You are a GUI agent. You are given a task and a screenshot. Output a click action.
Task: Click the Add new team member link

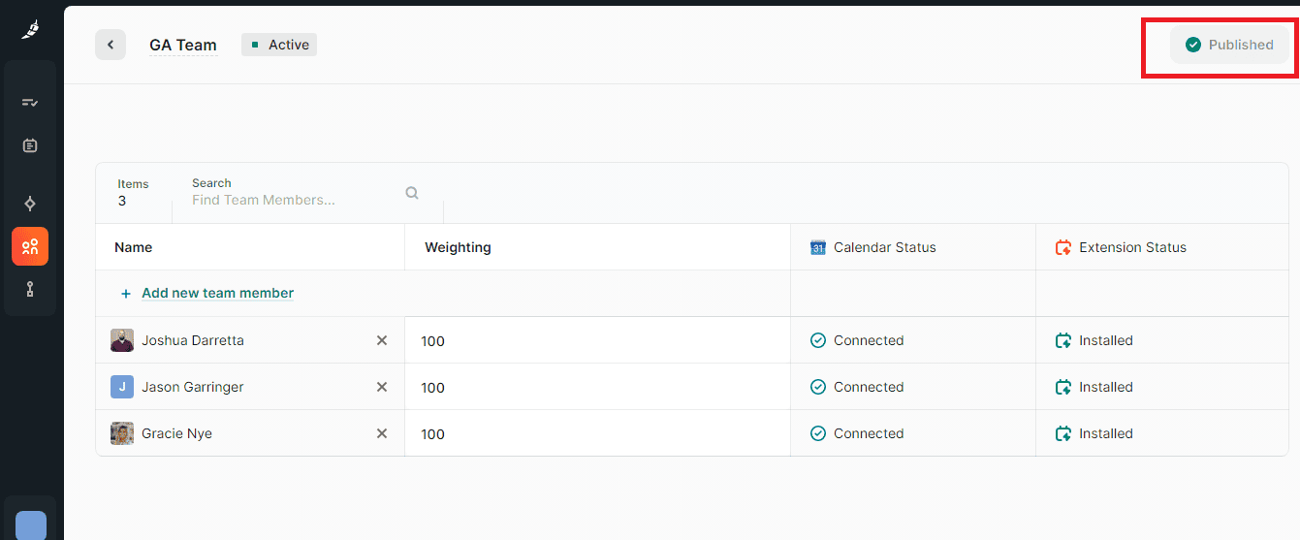point(217,293)
